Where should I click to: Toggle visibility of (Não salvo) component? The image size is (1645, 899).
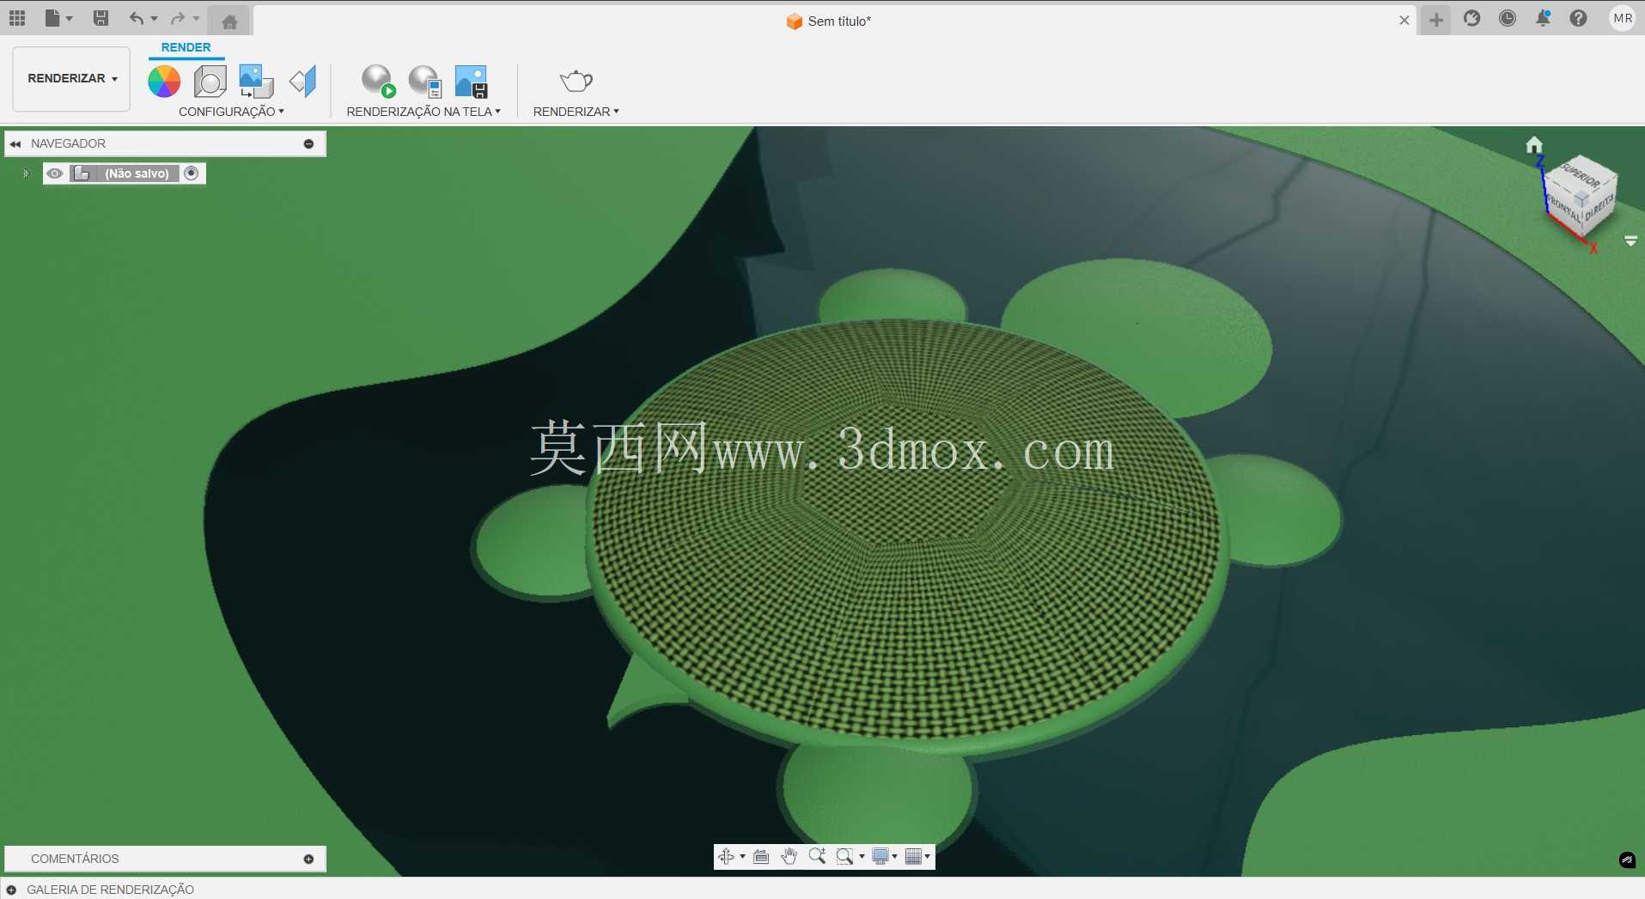coord(55,173)
